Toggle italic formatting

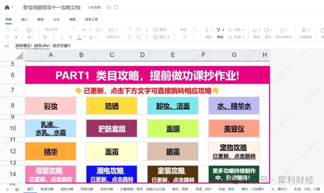[x=53, y=37]
